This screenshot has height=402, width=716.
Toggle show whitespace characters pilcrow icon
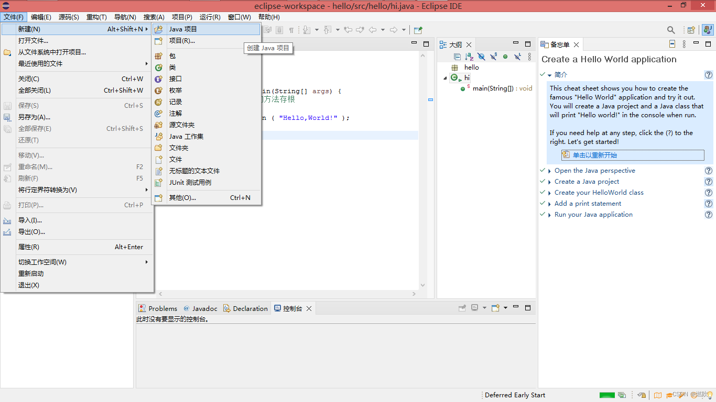click(x=291, y=30)
